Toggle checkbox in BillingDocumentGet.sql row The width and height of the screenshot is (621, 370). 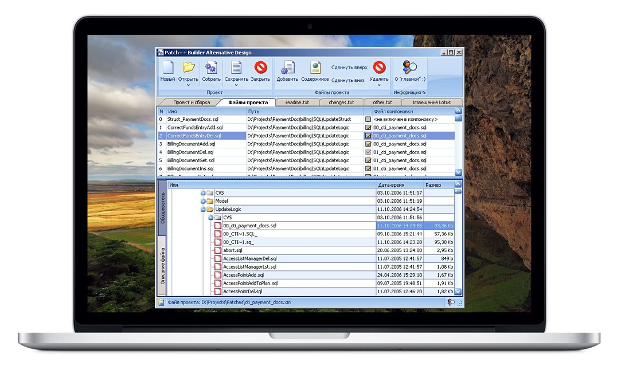click(x=368, y=160)
